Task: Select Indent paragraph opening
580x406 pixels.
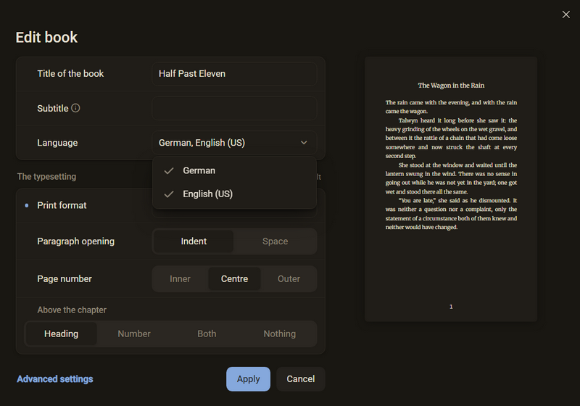Action: (194, 241)
